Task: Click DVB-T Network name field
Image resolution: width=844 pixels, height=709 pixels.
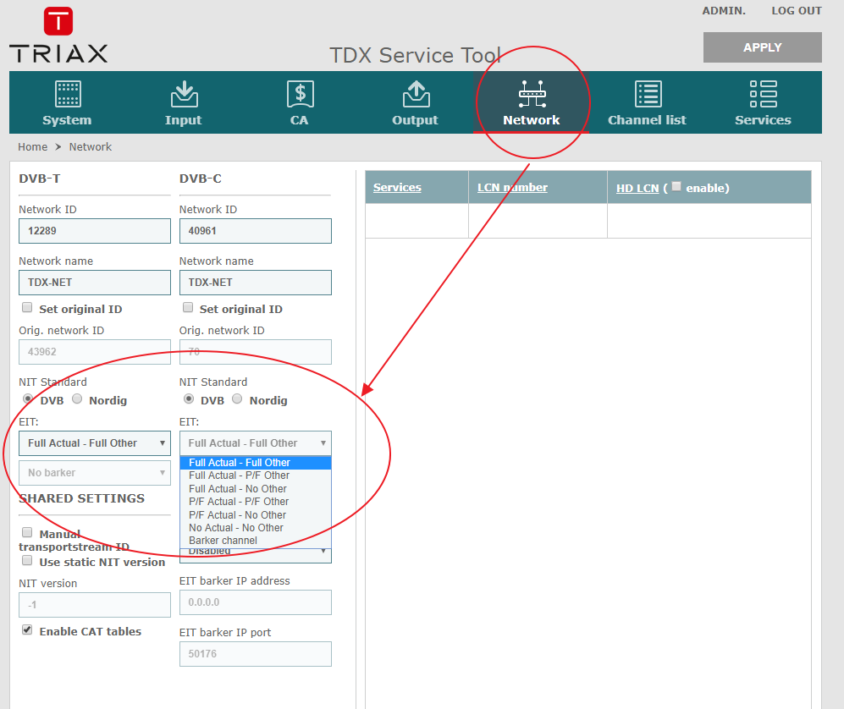Action: [x=95, y=283]
